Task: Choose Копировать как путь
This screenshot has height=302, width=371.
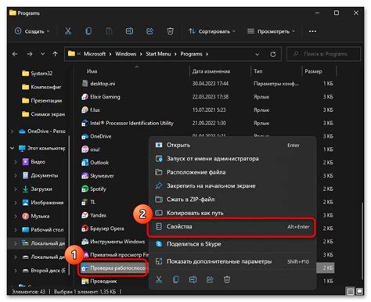Action: [x=232, y=213]
